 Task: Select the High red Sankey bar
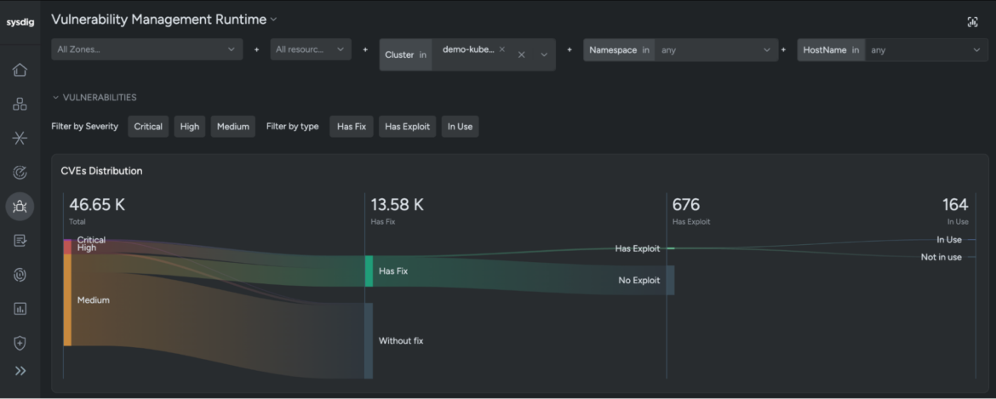tap(67, 248)
